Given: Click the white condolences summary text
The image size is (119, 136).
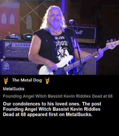Looking at the screenshot, I should pos(52,109).
